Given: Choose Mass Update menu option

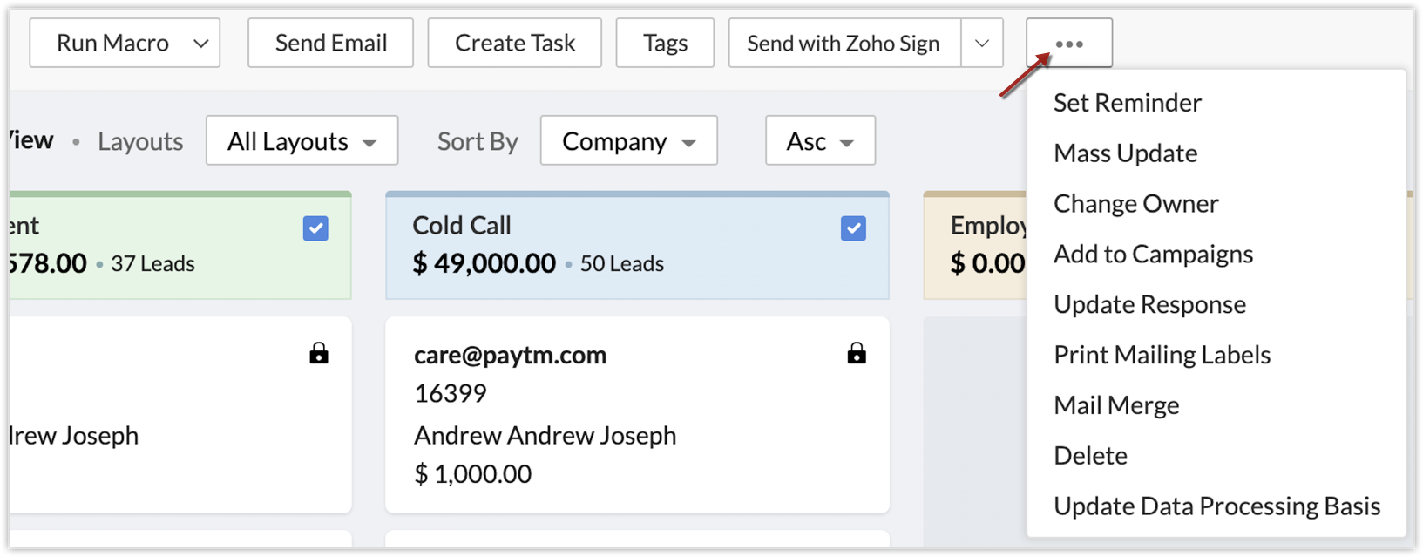Looking at the screenshot, I should click(1126, 153).
